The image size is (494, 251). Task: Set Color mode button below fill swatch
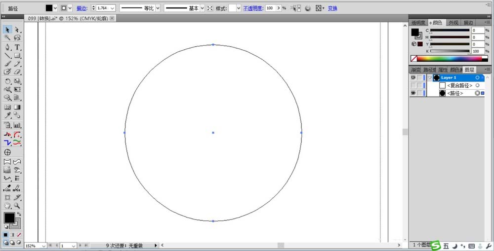point(5,235)
